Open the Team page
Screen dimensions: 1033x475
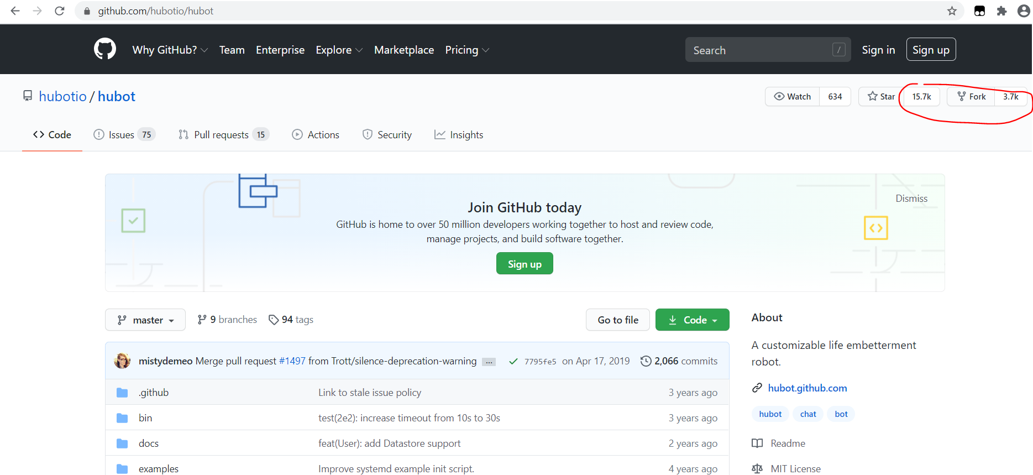(x=232, y=50)
